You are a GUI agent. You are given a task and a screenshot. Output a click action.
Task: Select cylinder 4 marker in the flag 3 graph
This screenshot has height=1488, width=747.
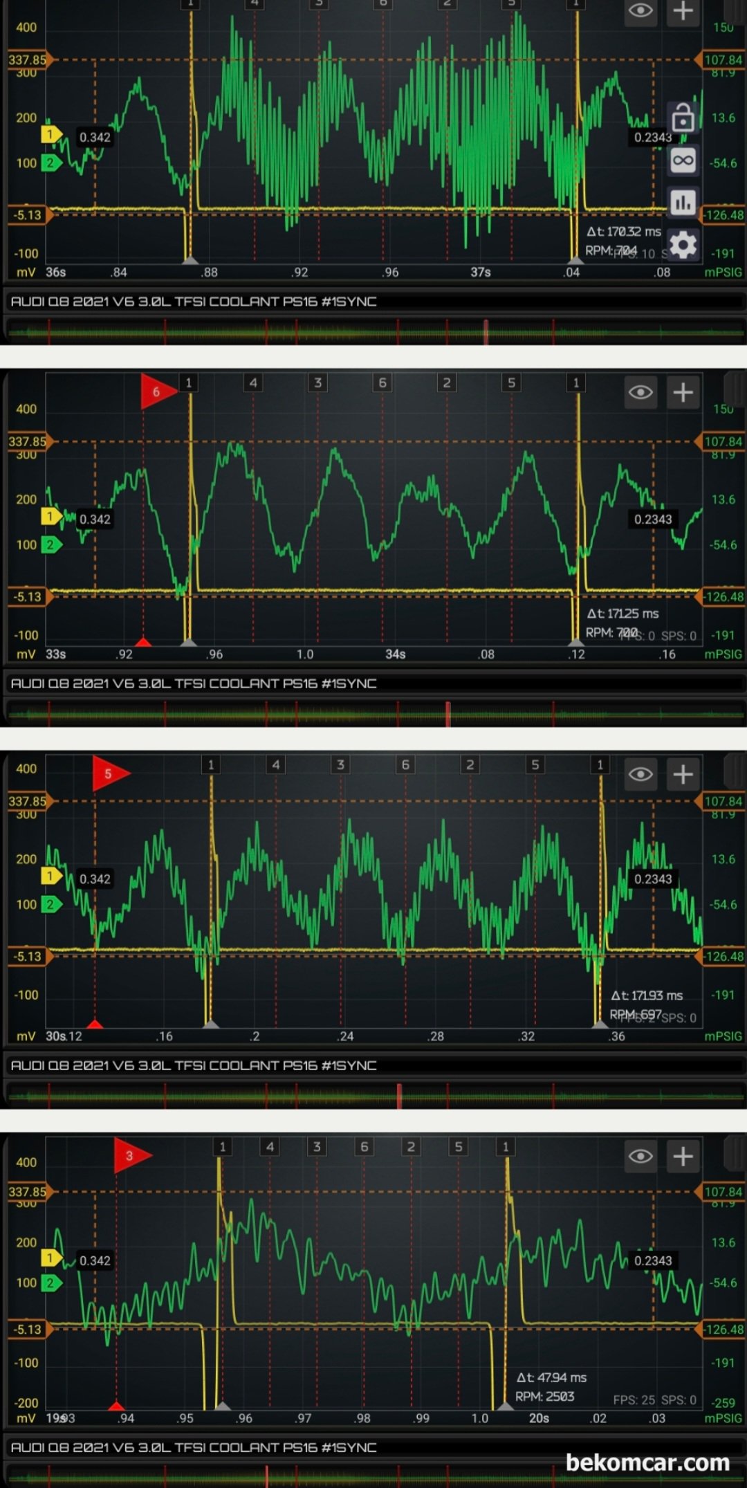coord(270,1146)
